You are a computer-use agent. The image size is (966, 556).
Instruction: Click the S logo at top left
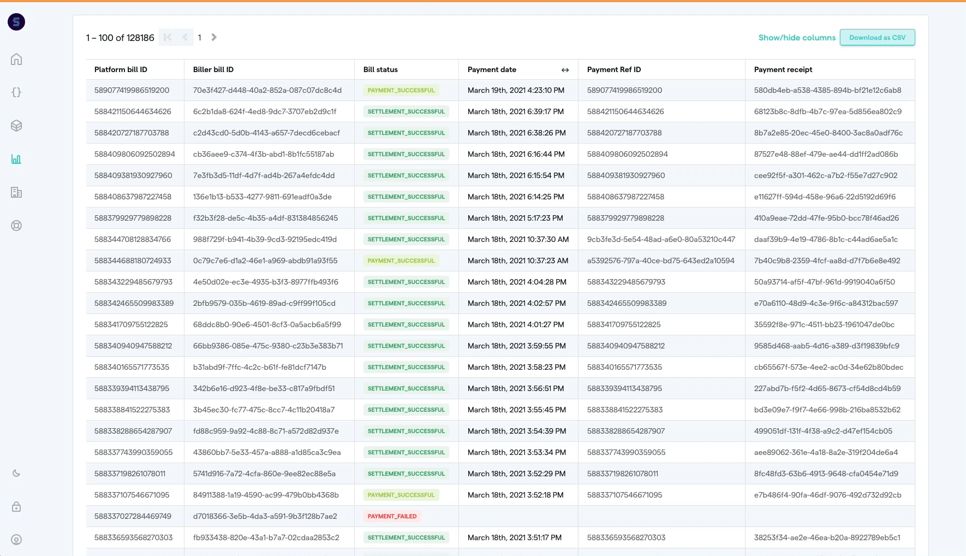coord(16,22)
